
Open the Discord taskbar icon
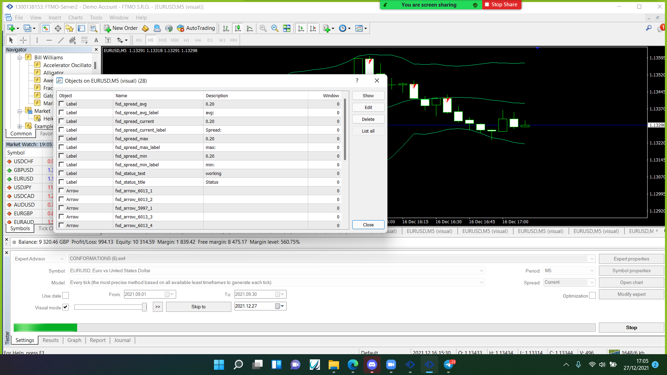tap(372, 365)
